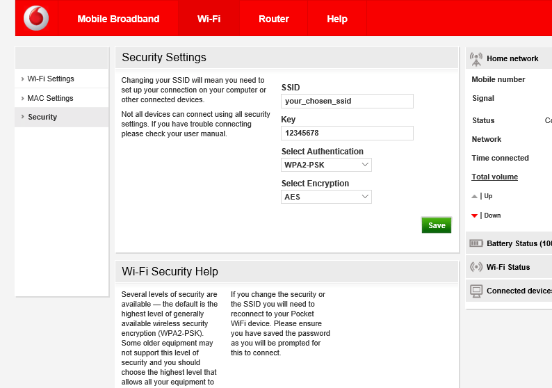This screenshot has height=388, width=552.
Task: Focus the Key password field
Action: [347, 133]
